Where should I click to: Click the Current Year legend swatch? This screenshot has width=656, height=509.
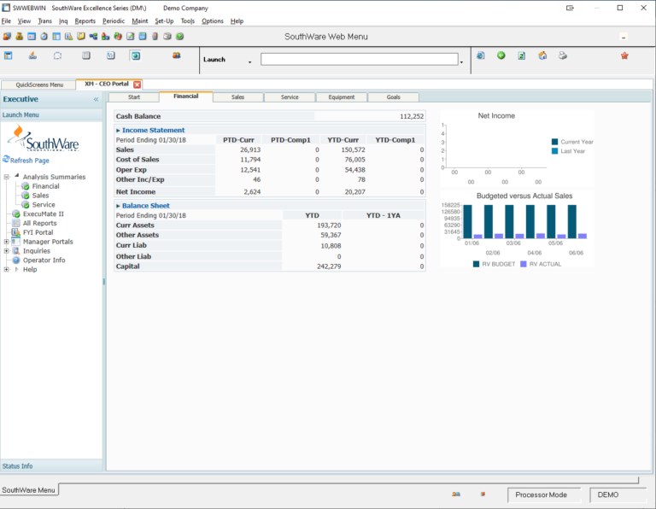tap(554, 142)
